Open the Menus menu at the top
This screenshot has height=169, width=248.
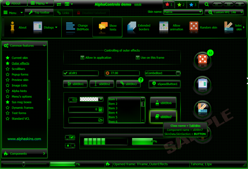[40, 3]
